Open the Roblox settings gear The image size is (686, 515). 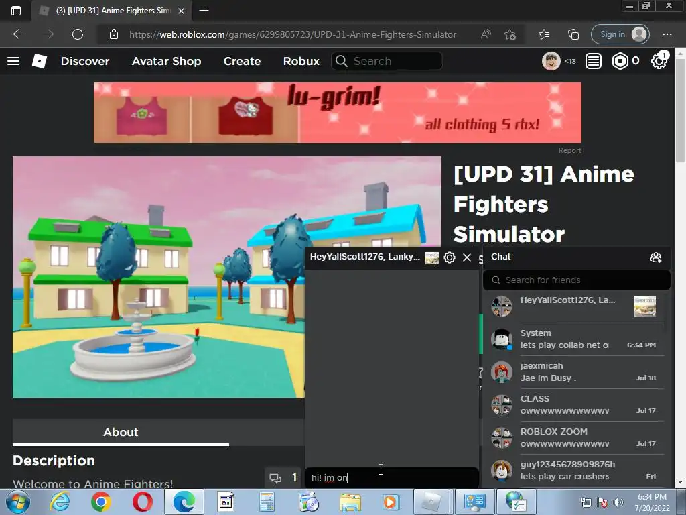coord(659,61)
